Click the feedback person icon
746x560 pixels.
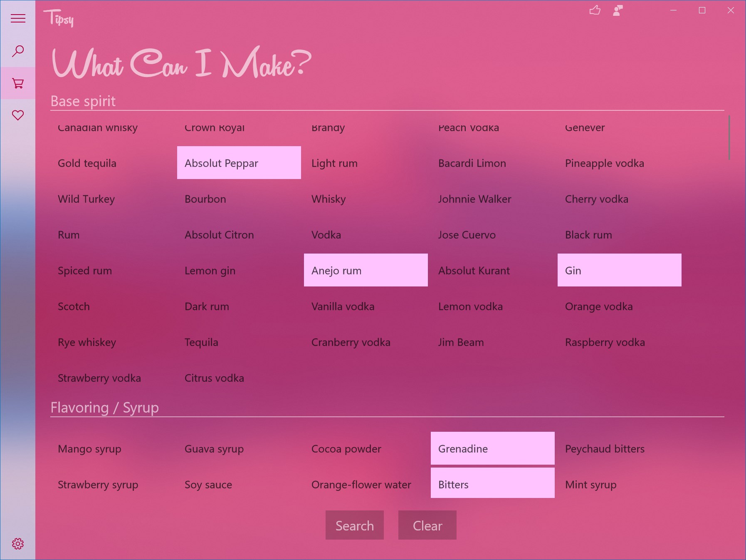(x=618, y=10)
